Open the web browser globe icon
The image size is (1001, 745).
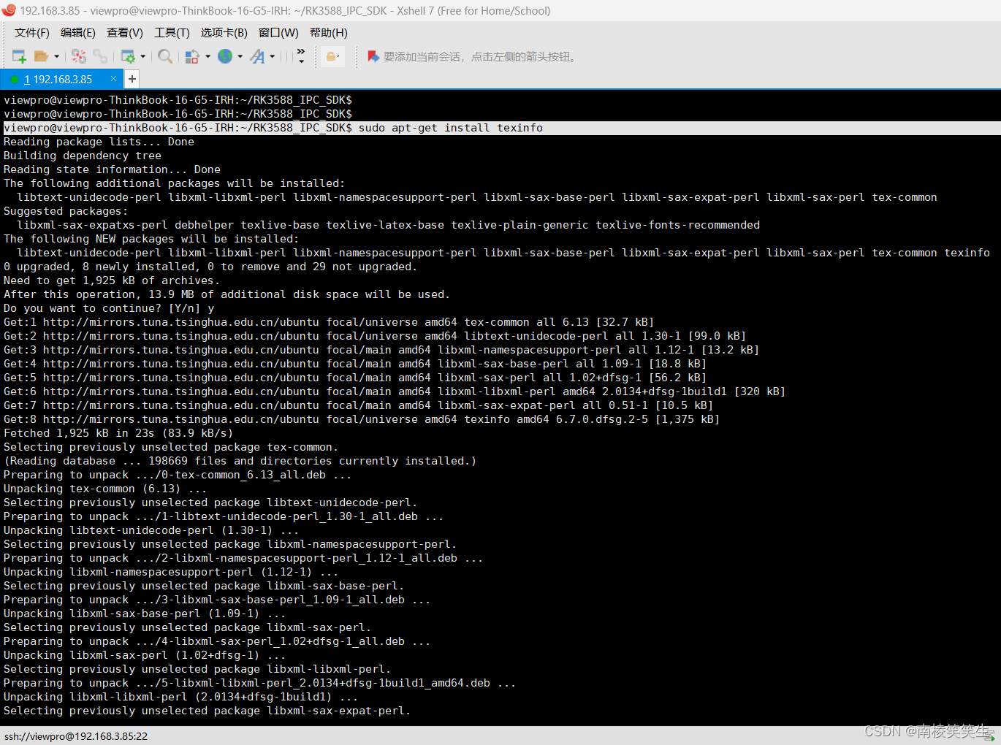coord(225,56)
